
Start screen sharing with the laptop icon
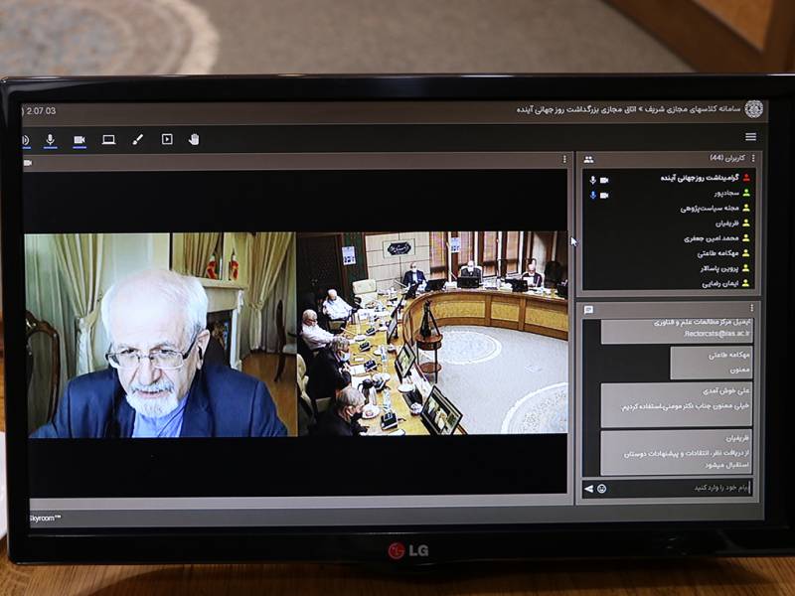(x=108, y=140)
